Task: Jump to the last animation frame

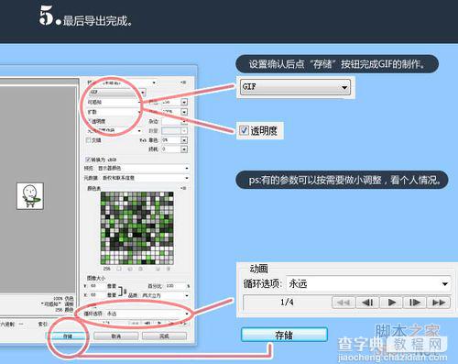Action: 439,303
